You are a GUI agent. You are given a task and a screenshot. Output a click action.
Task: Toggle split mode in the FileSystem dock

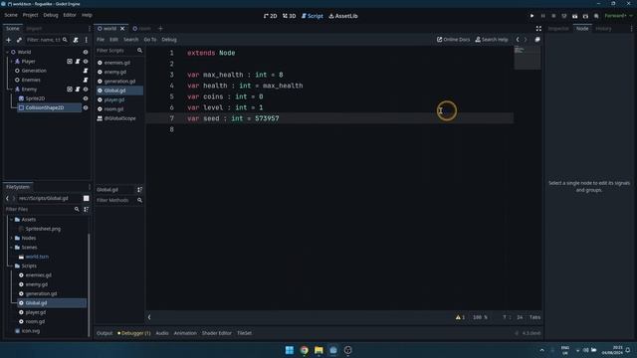coord(87,198)
